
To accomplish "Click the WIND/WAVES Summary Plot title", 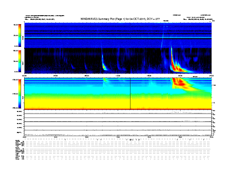I will click(x=120, y=19).
